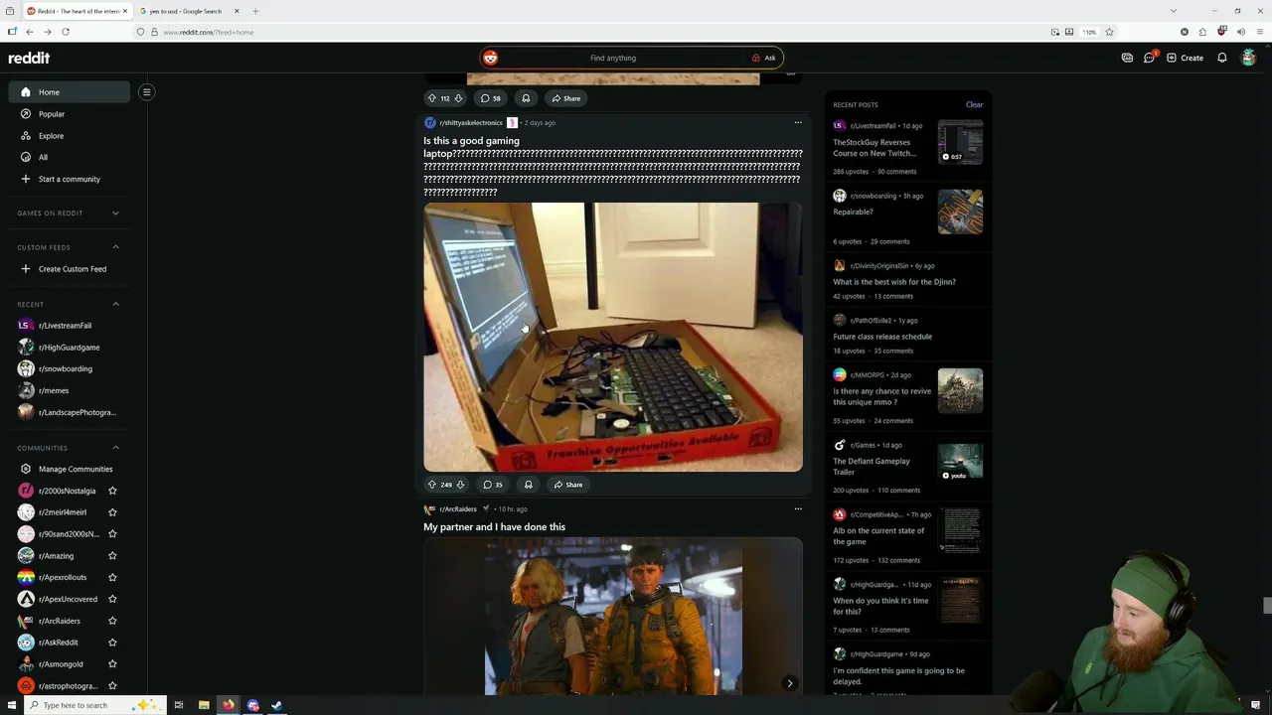Open the pizza box laptop image
Viewport: 1272px width, 715px height.
pyautogui.click(x=613, y=338)
